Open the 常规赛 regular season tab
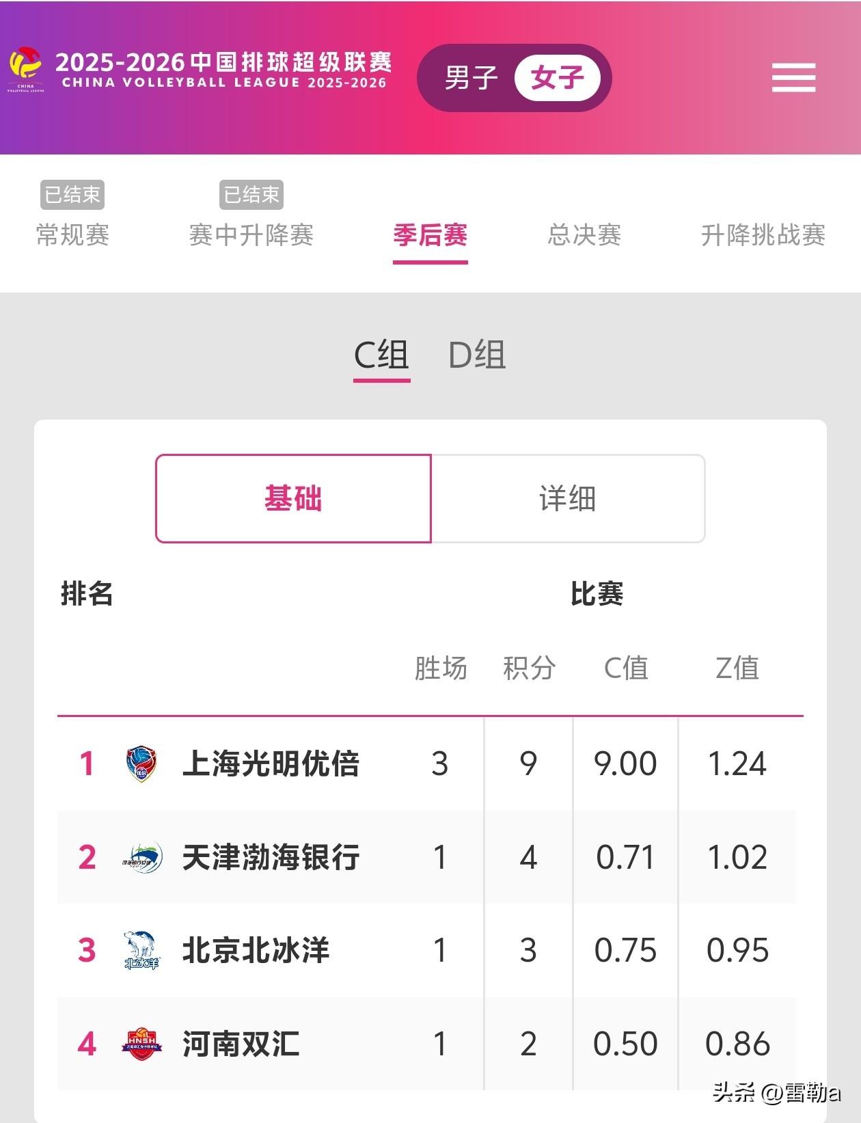The width and height of the screenshot is (861, 1123). click(72, 234)
